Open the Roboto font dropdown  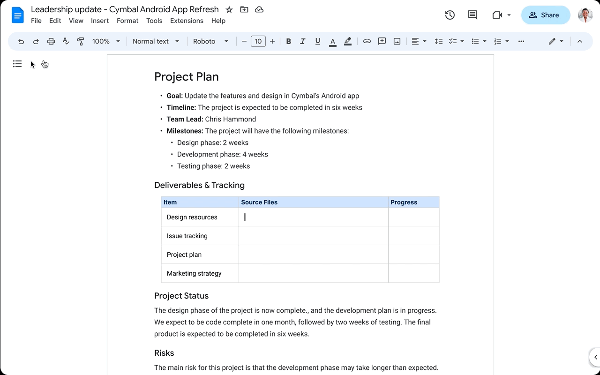[210, 41]
